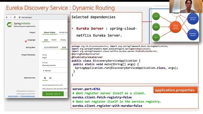Click 'Bootstrap your application' subtitle
This screenshot has width=203, height=114.
coord(25,26)
